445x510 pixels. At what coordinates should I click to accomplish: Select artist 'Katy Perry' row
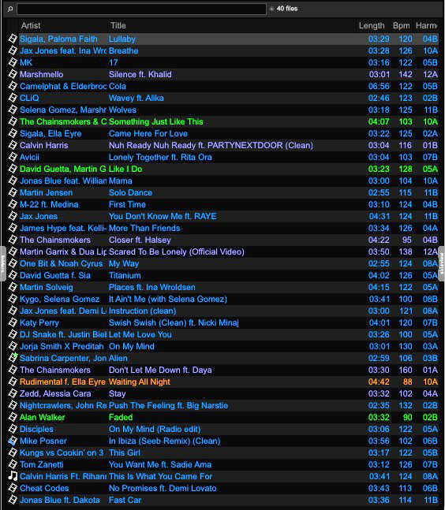tap(39, 322)
